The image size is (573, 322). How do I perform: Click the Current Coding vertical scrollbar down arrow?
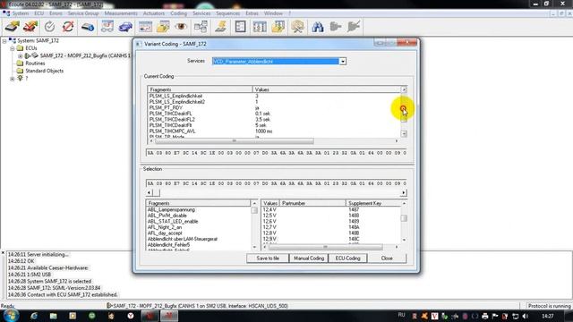point(404,134)
